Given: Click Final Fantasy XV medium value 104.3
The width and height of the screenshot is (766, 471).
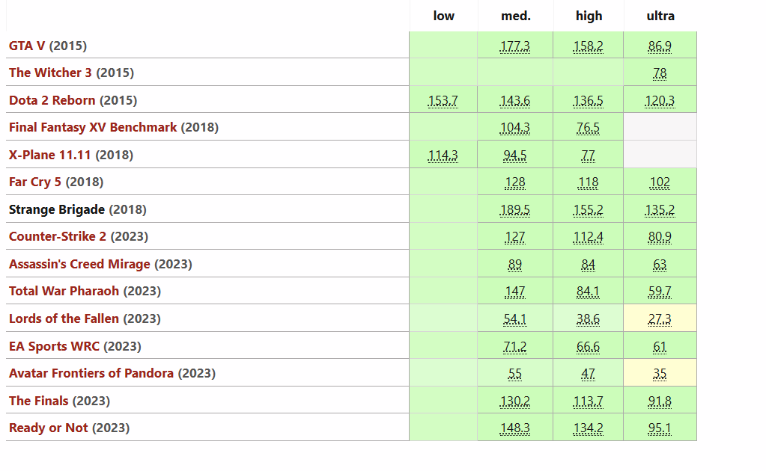Looking at the screenshot, I should 515,128.
